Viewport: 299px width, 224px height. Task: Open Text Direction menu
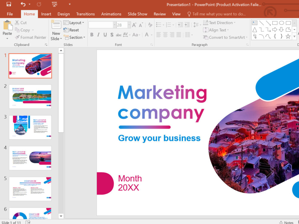click(x=219, y=23)
